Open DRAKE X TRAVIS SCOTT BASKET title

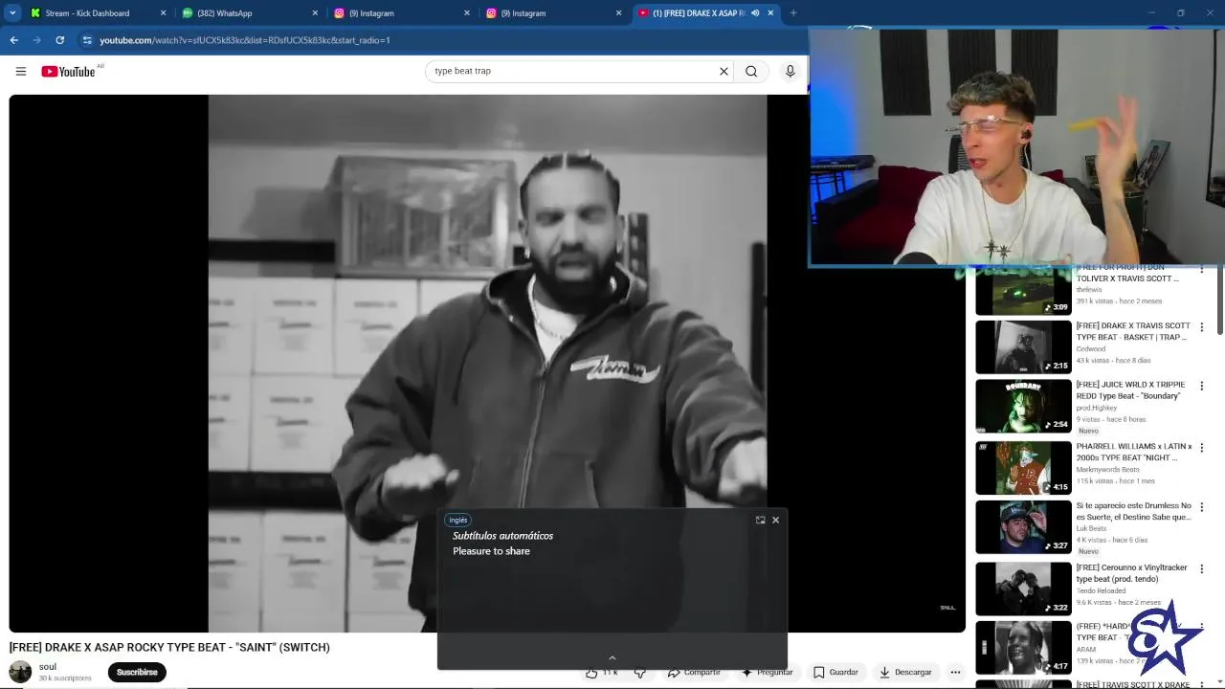(1133, 331)
